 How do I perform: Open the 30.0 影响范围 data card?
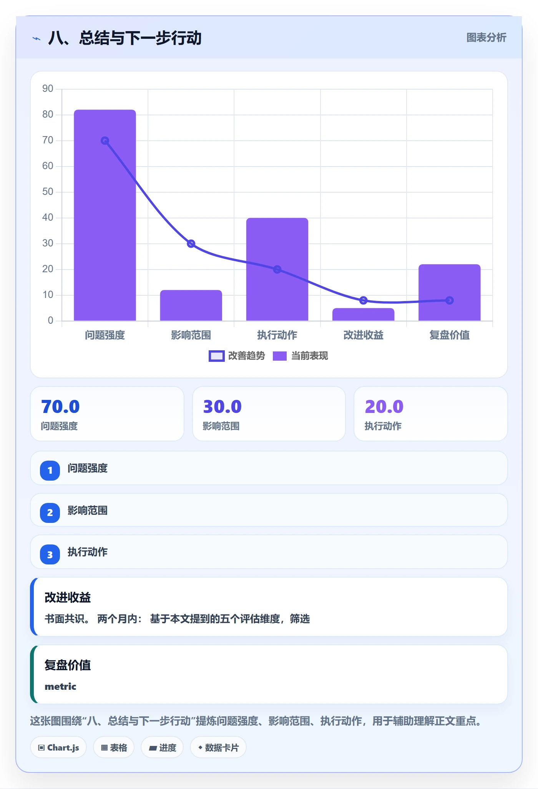269,414
